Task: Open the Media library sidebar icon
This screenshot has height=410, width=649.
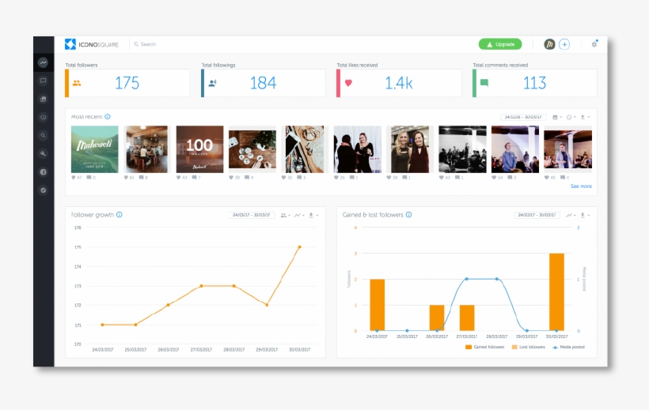Action: click(43, 99)
